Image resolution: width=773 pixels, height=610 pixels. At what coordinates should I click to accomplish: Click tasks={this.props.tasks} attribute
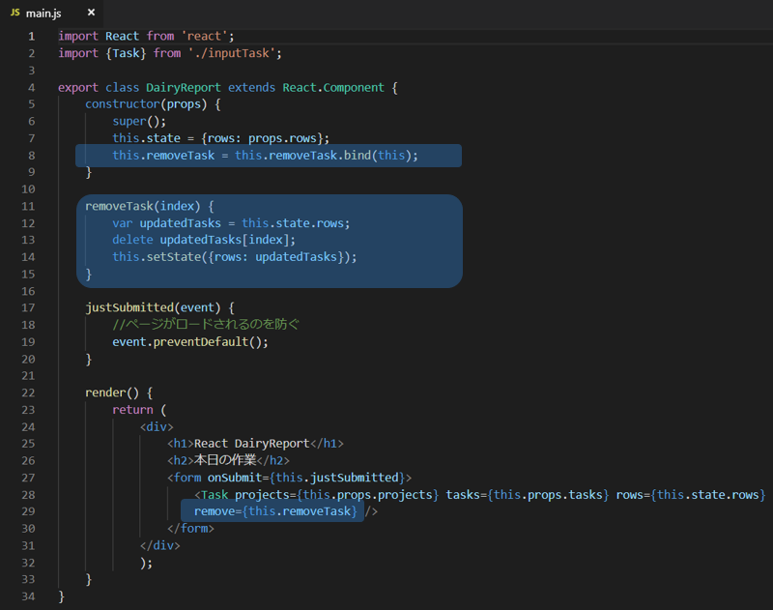[x=527, y=495]
